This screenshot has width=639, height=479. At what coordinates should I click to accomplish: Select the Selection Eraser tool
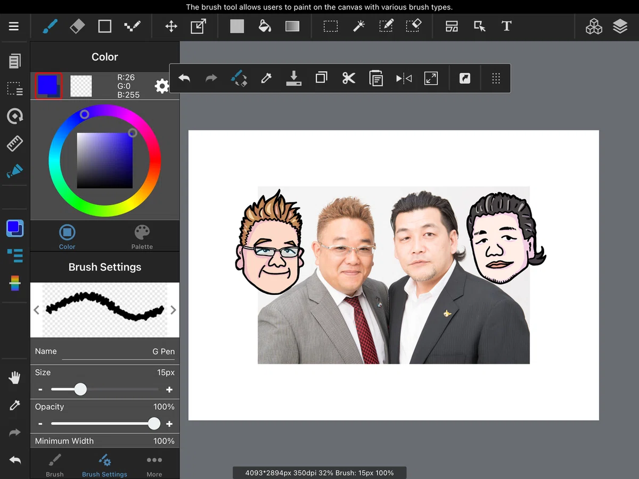pos(414,26)
